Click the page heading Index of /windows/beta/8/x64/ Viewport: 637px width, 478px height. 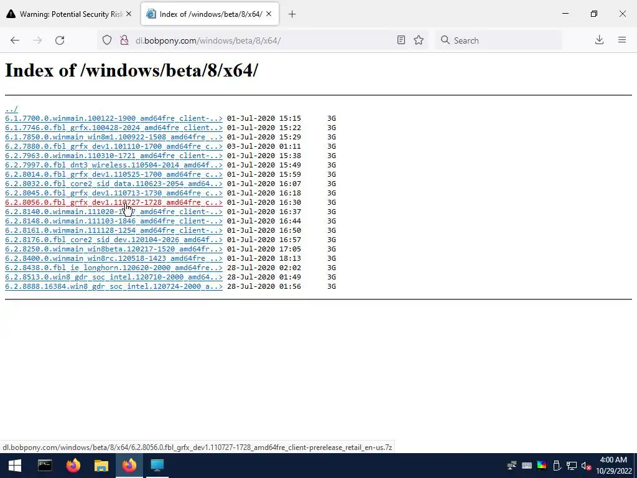[x=131, y=70]
